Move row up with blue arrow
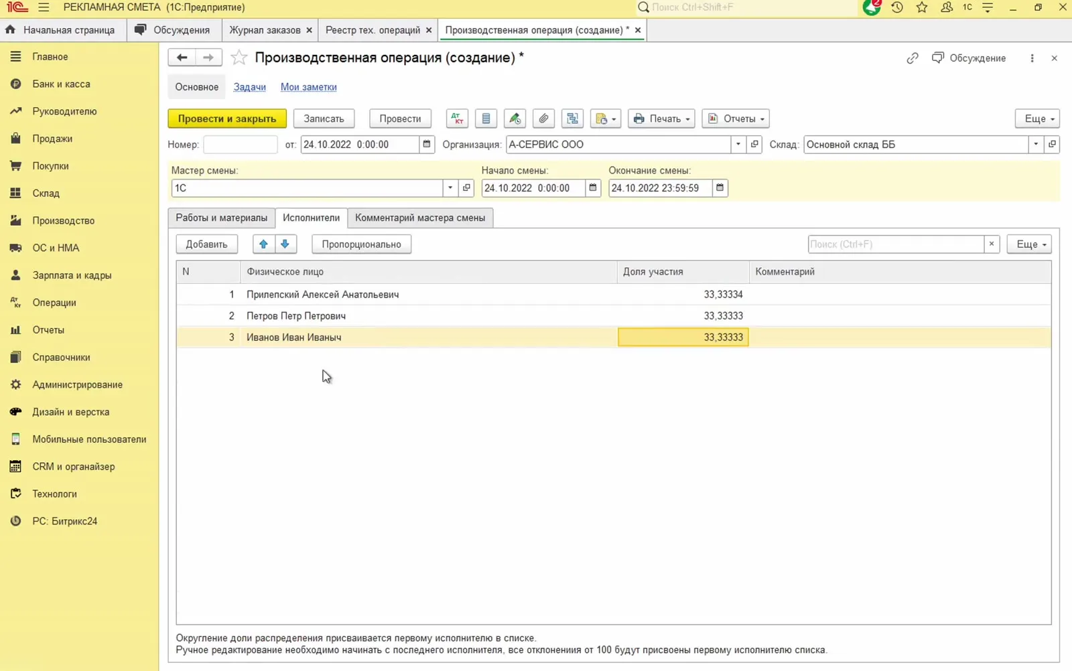This screenshot has width=1072, height=671. [x=263, y=244]
